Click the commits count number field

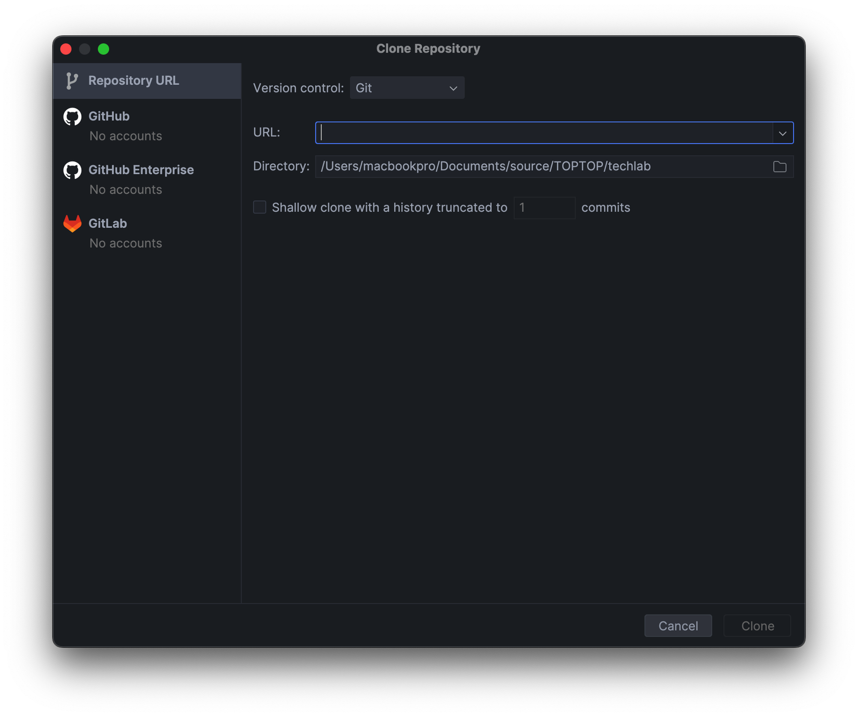[x=544, y=208]
